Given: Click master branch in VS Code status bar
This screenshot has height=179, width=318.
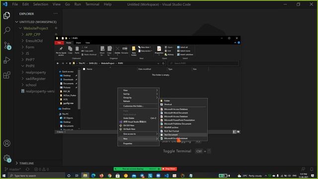Looking at the screenshot, I should [13, 169].
